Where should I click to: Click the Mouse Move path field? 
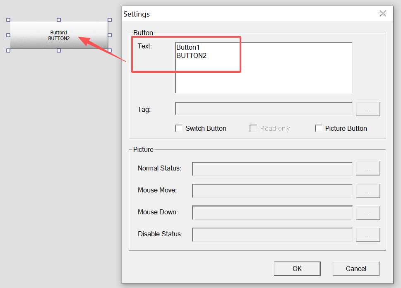pos(272,190)
